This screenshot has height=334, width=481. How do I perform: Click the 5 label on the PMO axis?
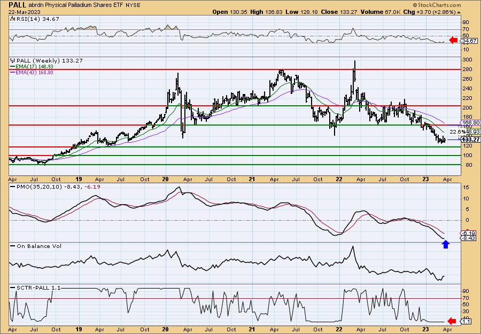467,209
